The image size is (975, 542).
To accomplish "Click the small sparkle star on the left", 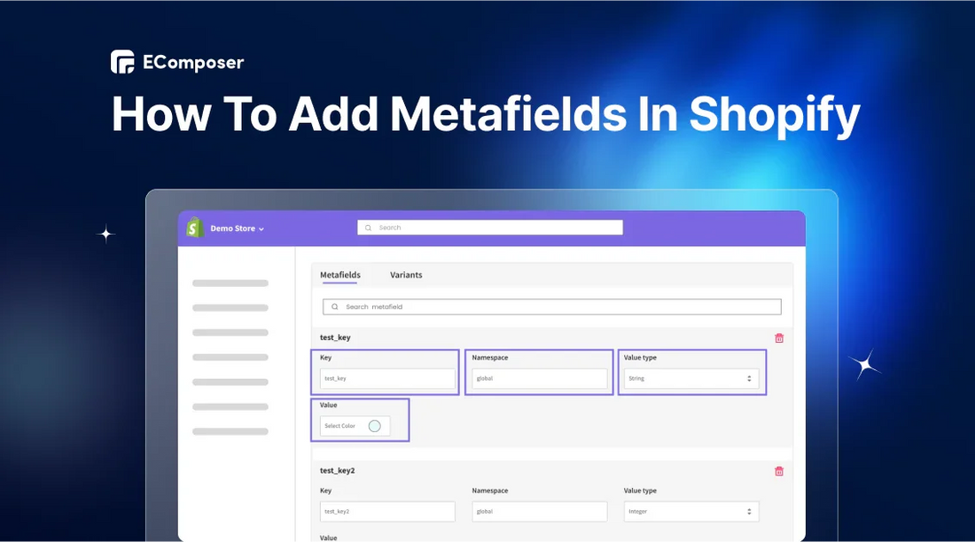I will click(x=106, y=234).
